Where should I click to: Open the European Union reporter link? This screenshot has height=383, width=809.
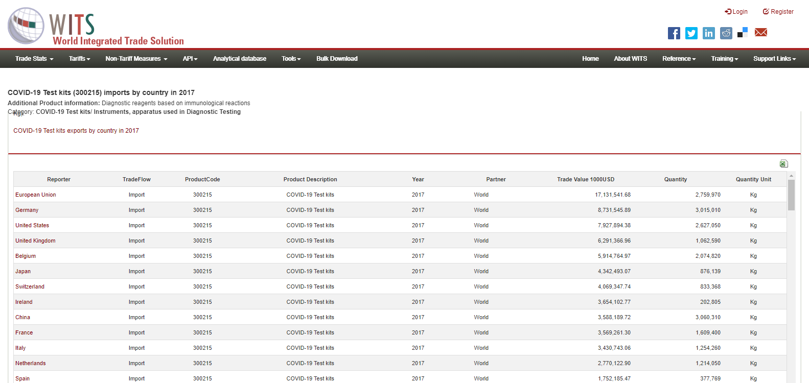(x=36, y=195)
